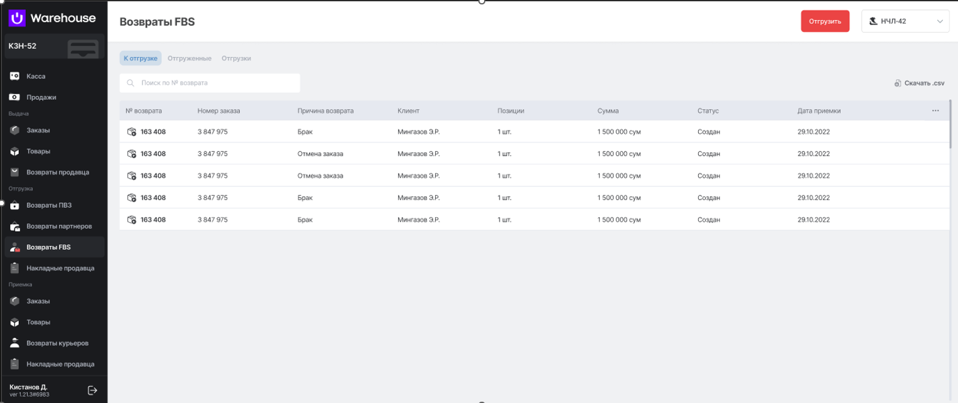Click the Возвраты курьеров icon
Screen dimensions: 958x403
pos(14,343)
